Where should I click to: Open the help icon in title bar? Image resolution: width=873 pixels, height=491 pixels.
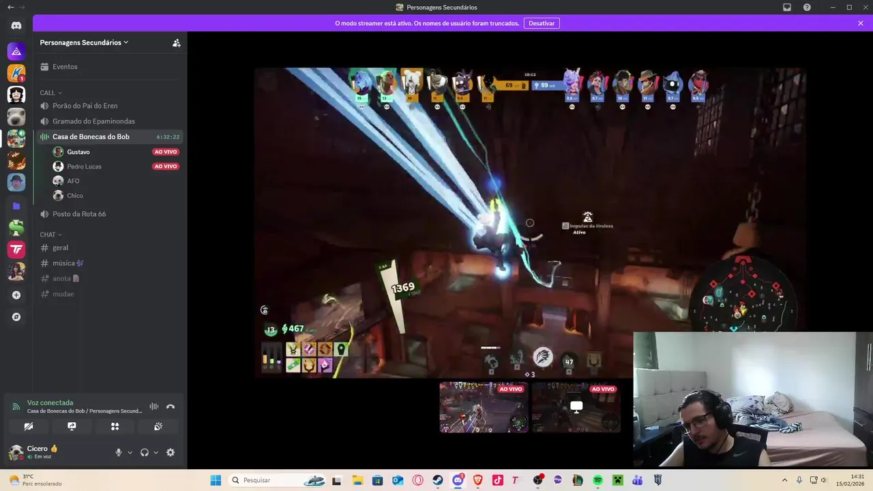807,7
